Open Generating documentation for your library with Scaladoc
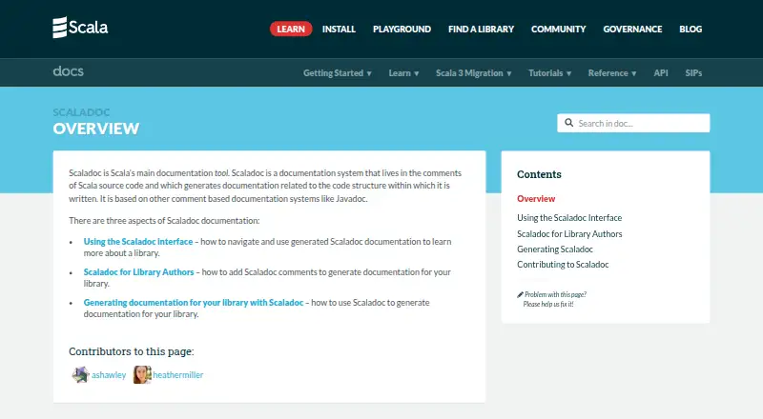 point(194,302)
